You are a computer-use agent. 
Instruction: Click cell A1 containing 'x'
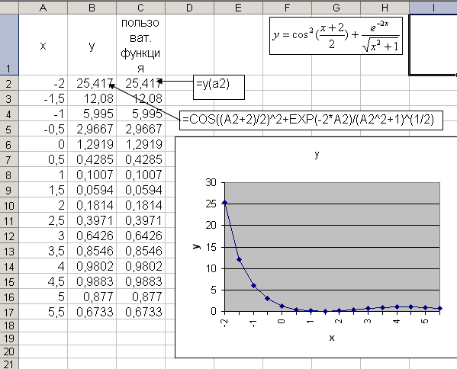click(x=43, y=44)
